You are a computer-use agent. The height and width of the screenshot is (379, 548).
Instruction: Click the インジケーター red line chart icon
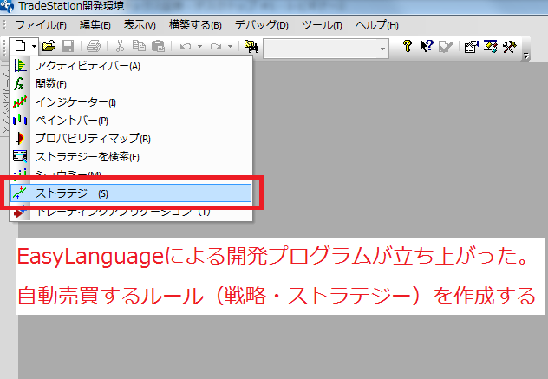pos(20,102)
